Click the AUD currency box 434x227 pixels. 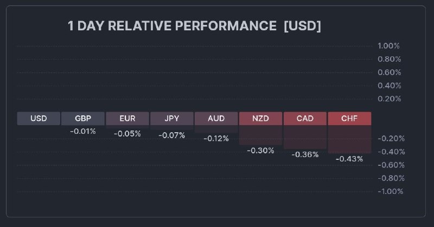point(216,118)
